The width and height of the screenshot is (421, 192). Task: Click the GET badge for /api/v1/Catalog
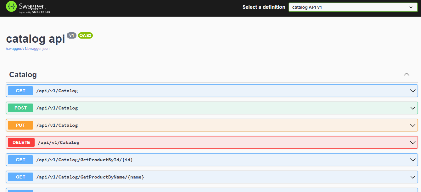click(x=20, y=91)
